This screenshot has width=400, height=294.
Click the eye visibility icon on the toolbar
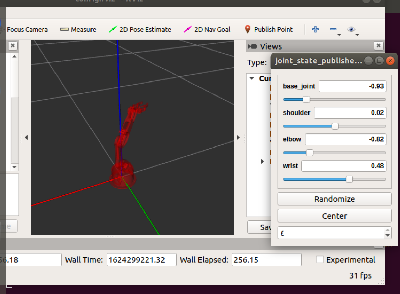(351, 29)
